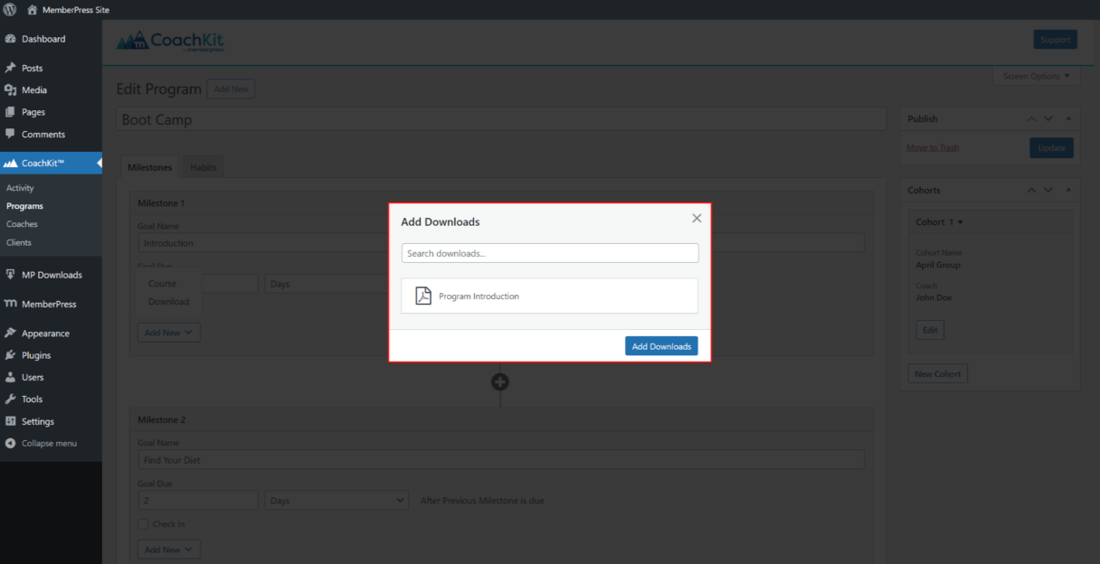
Task: Expand the Screen Options dropdown
Action: click(x=1036, y=76)
